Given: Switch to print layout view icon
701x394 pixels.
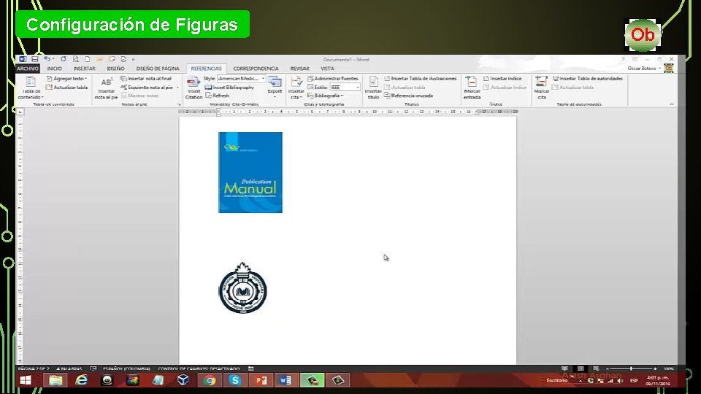Looking at the screenshot, I should coord(581,368).
